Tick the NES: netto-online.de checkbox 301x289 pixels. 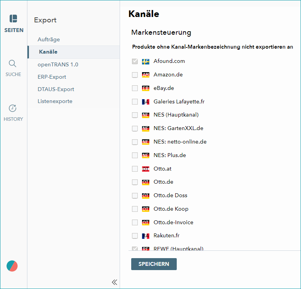click(x=135, y=142)
